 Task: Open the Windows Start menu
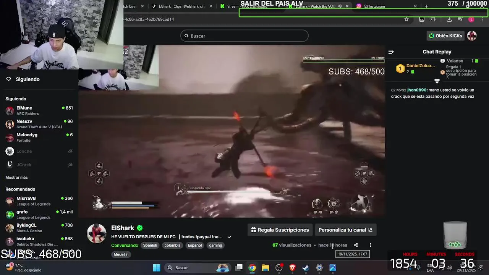click(157, 268)
